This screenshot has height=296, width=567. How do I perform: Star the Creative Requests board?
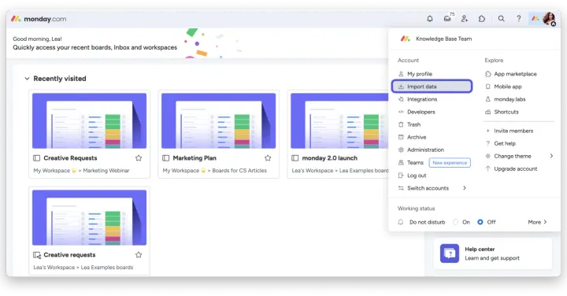pyautogui.click(x=139, y=158)
